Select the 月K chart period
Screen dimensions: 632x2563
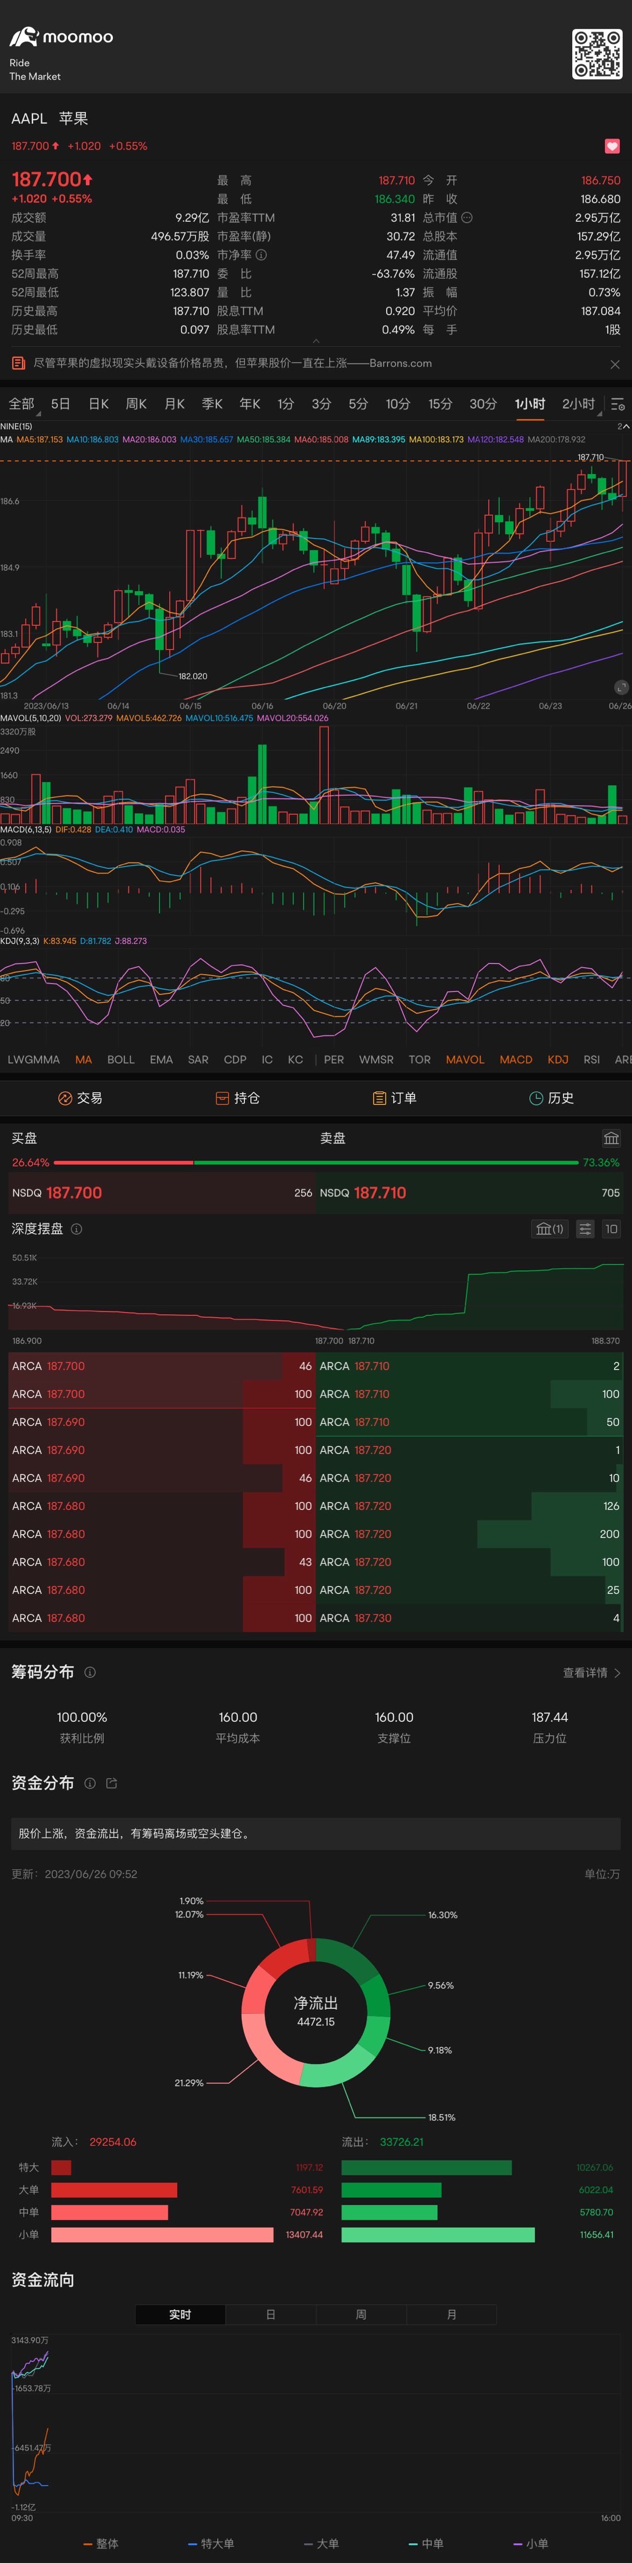(174, 404)
